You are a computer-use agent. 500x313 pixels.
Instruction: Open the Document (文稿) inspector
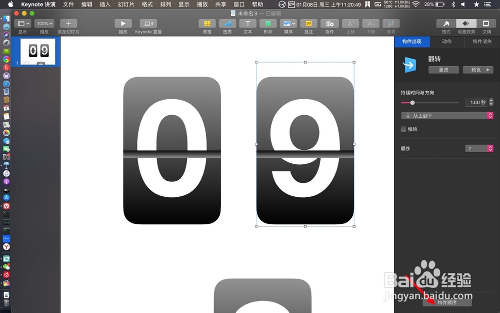pos(486,24)
